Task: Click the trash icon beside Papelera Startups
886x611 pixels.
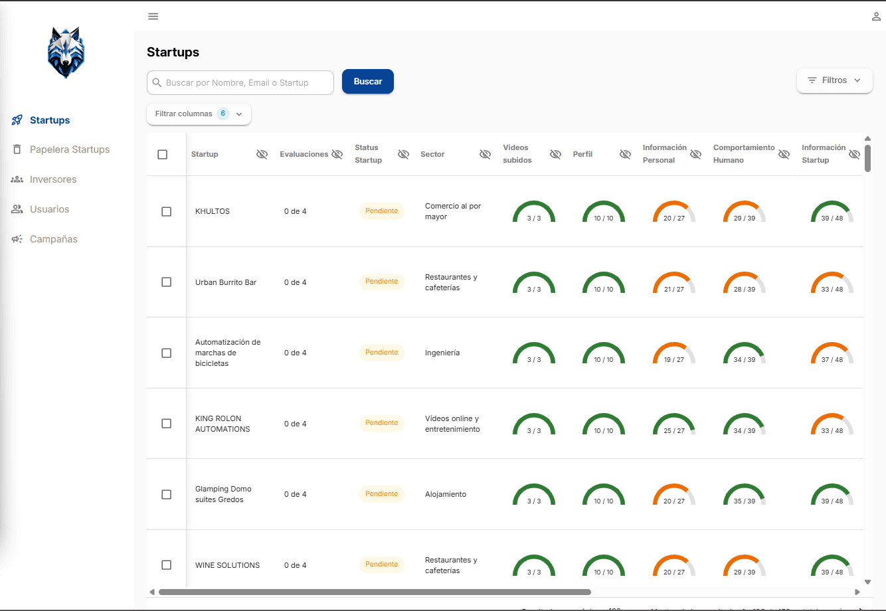Action: click(x=17, y=149)
